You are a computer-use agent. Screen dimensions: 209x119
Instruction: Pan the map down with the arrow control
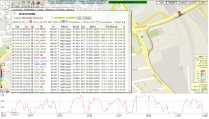(5, 8)
